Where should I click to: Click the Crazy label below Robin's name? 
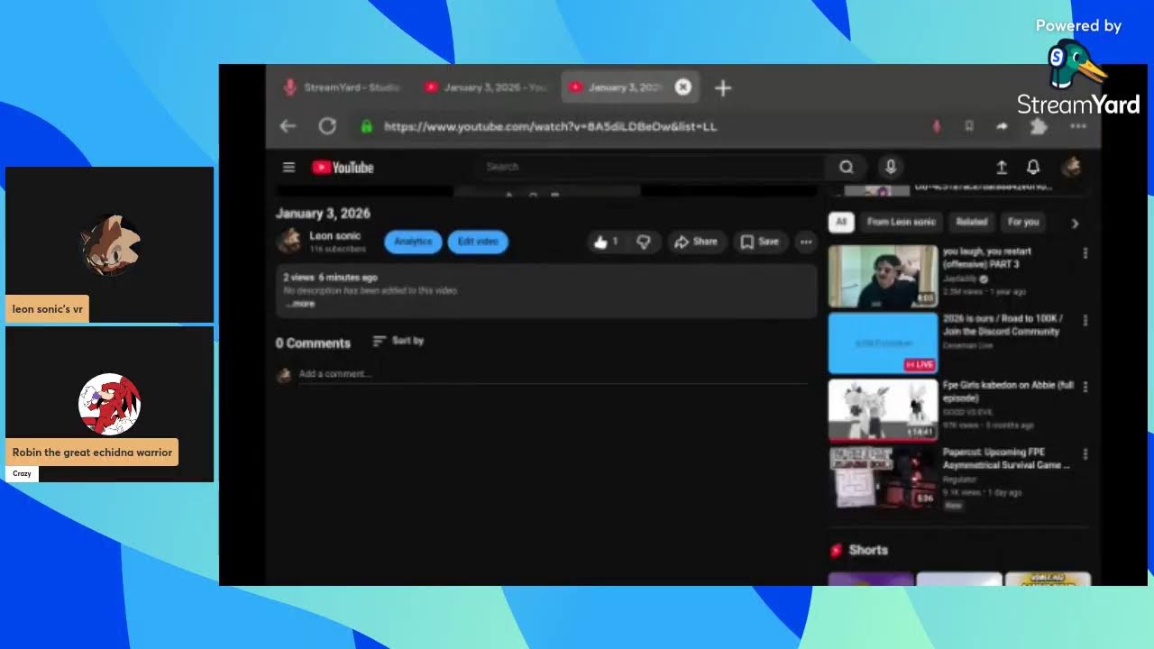click(x=22, y=473)
